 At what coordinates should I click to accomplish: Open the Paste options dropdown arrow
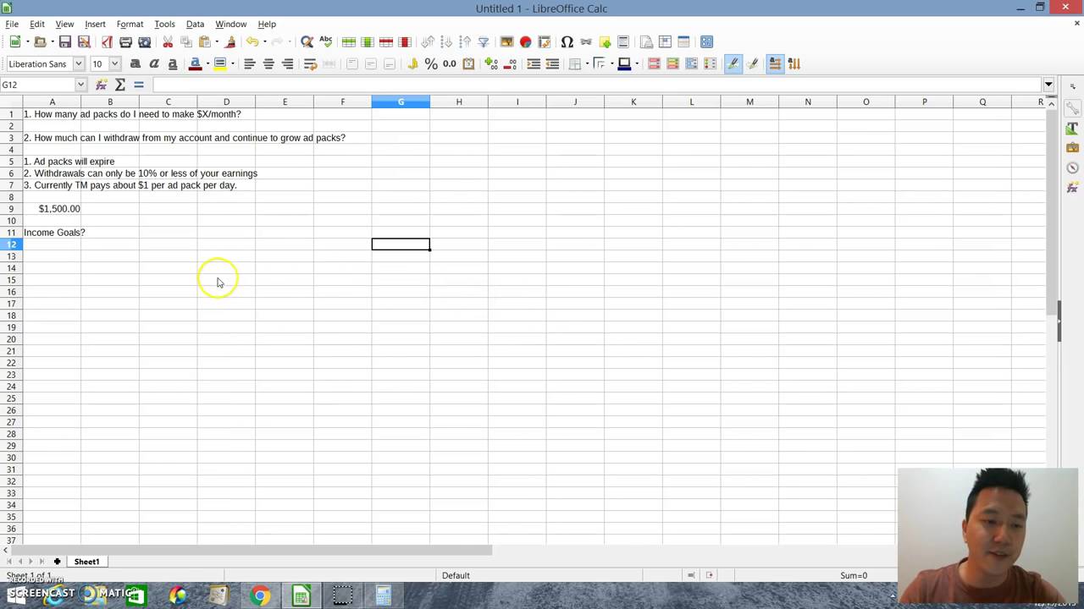[x=216, y=41]
